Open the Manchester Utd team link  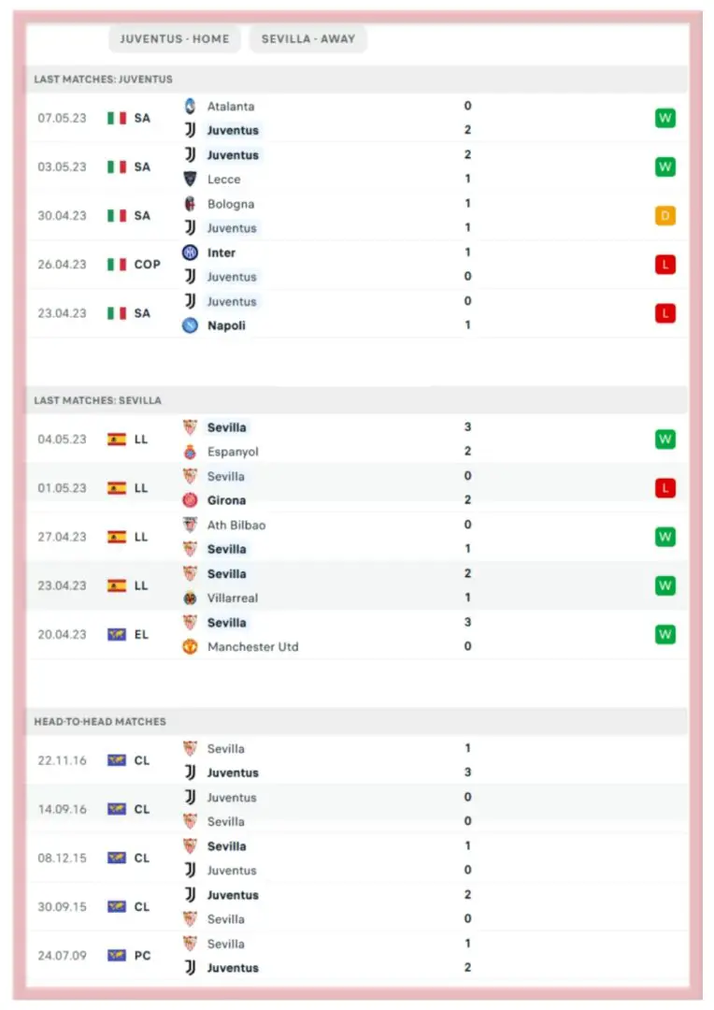click(x=252, y=646)
